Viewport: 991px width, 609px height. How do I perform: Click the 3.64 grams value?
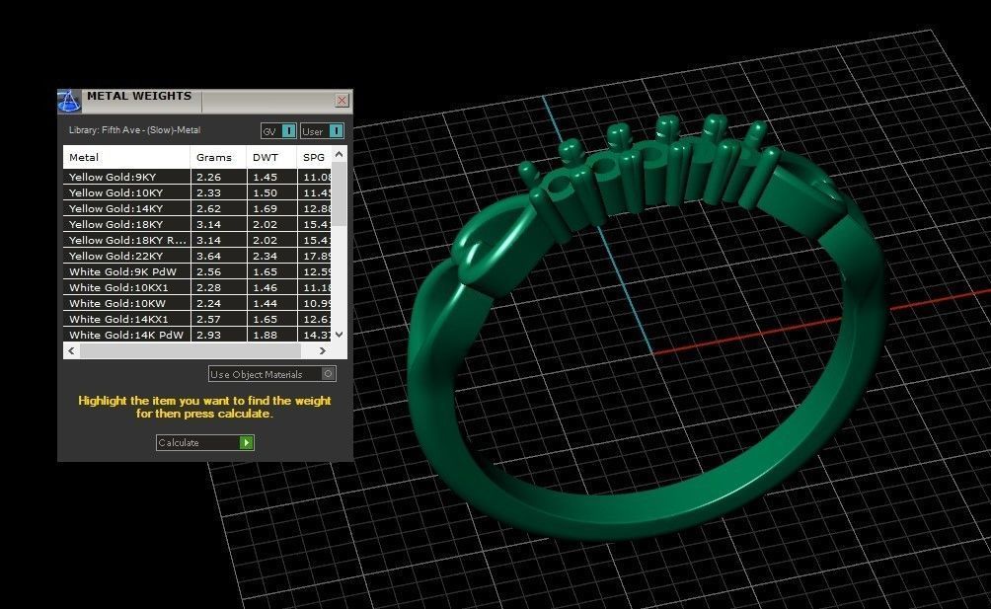(208, 256)
